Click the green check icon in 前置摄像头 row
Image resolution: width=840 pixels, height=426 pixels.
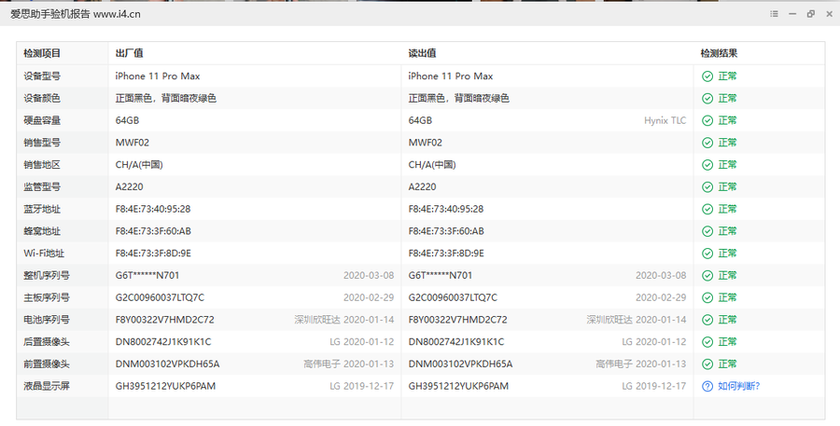tap(707, 364)
